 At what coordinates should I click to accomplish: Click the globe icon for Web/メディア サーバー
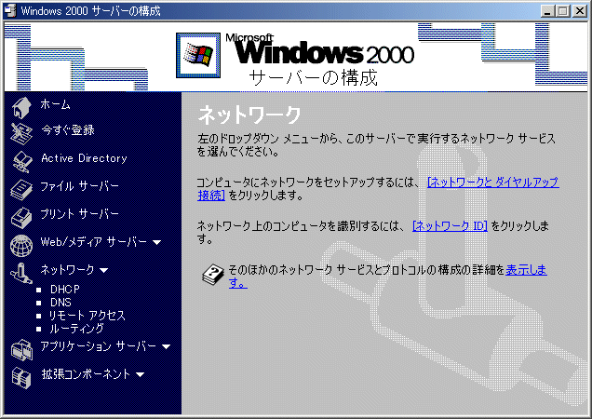(x=21, y=246)
